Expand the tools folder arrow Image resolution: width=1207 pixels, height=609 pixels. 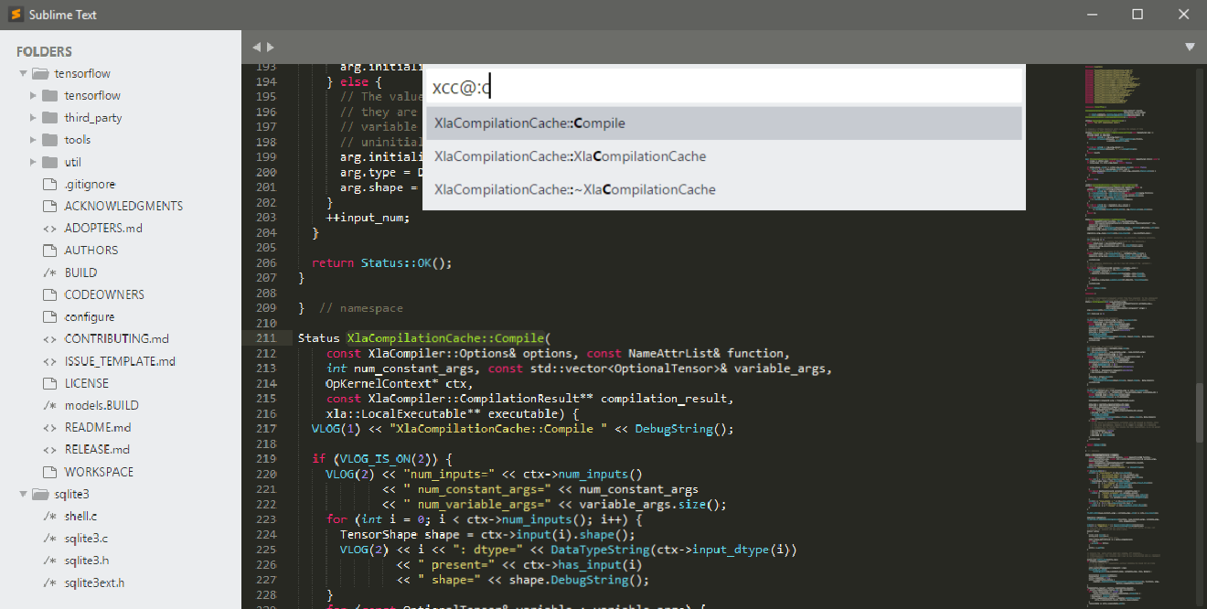(x=34, y=140)
